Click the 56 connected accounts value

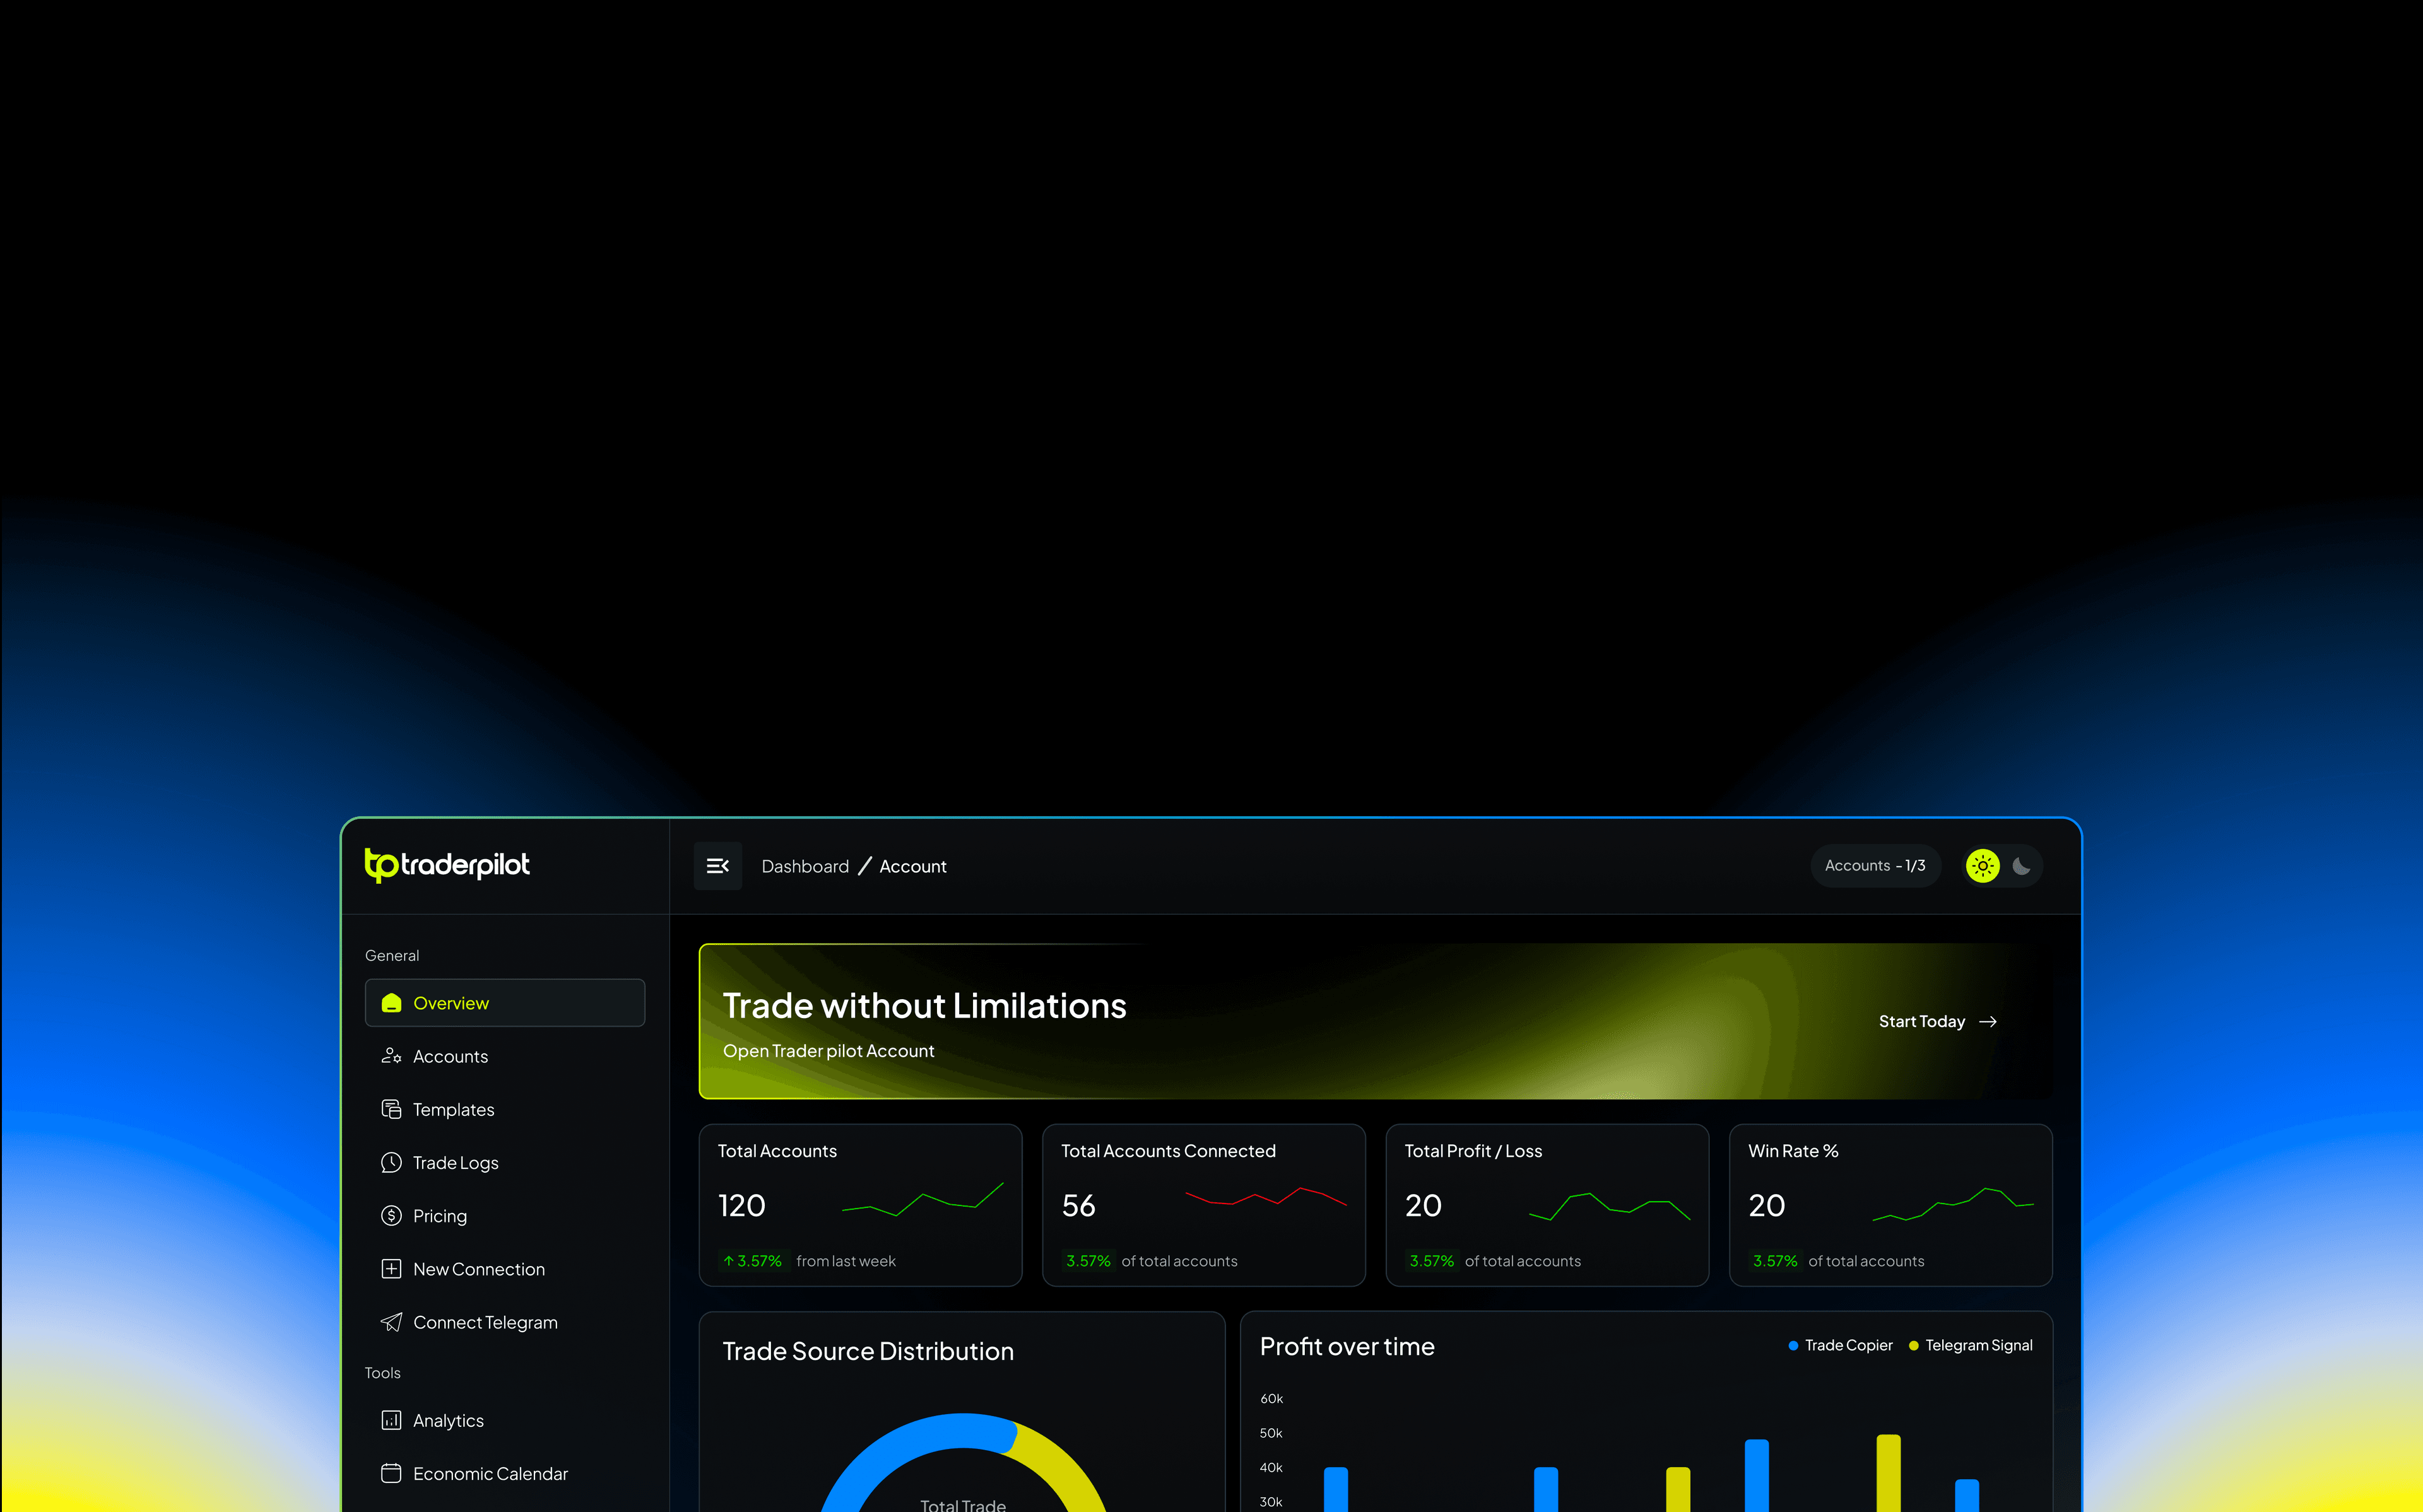click(1079, 1205)
